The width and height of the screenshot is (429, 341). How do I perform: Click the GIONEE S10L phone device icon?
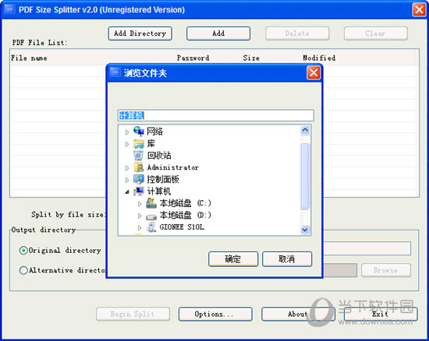pos(151,227)
